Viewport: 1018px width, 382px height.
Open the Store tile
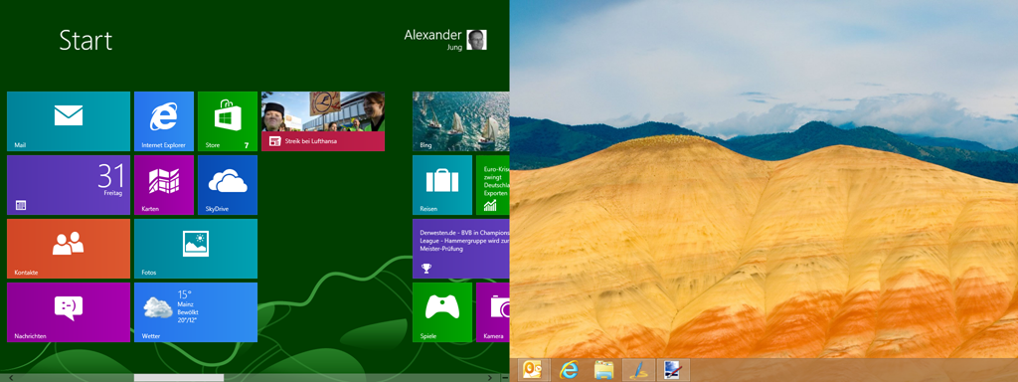228,121
